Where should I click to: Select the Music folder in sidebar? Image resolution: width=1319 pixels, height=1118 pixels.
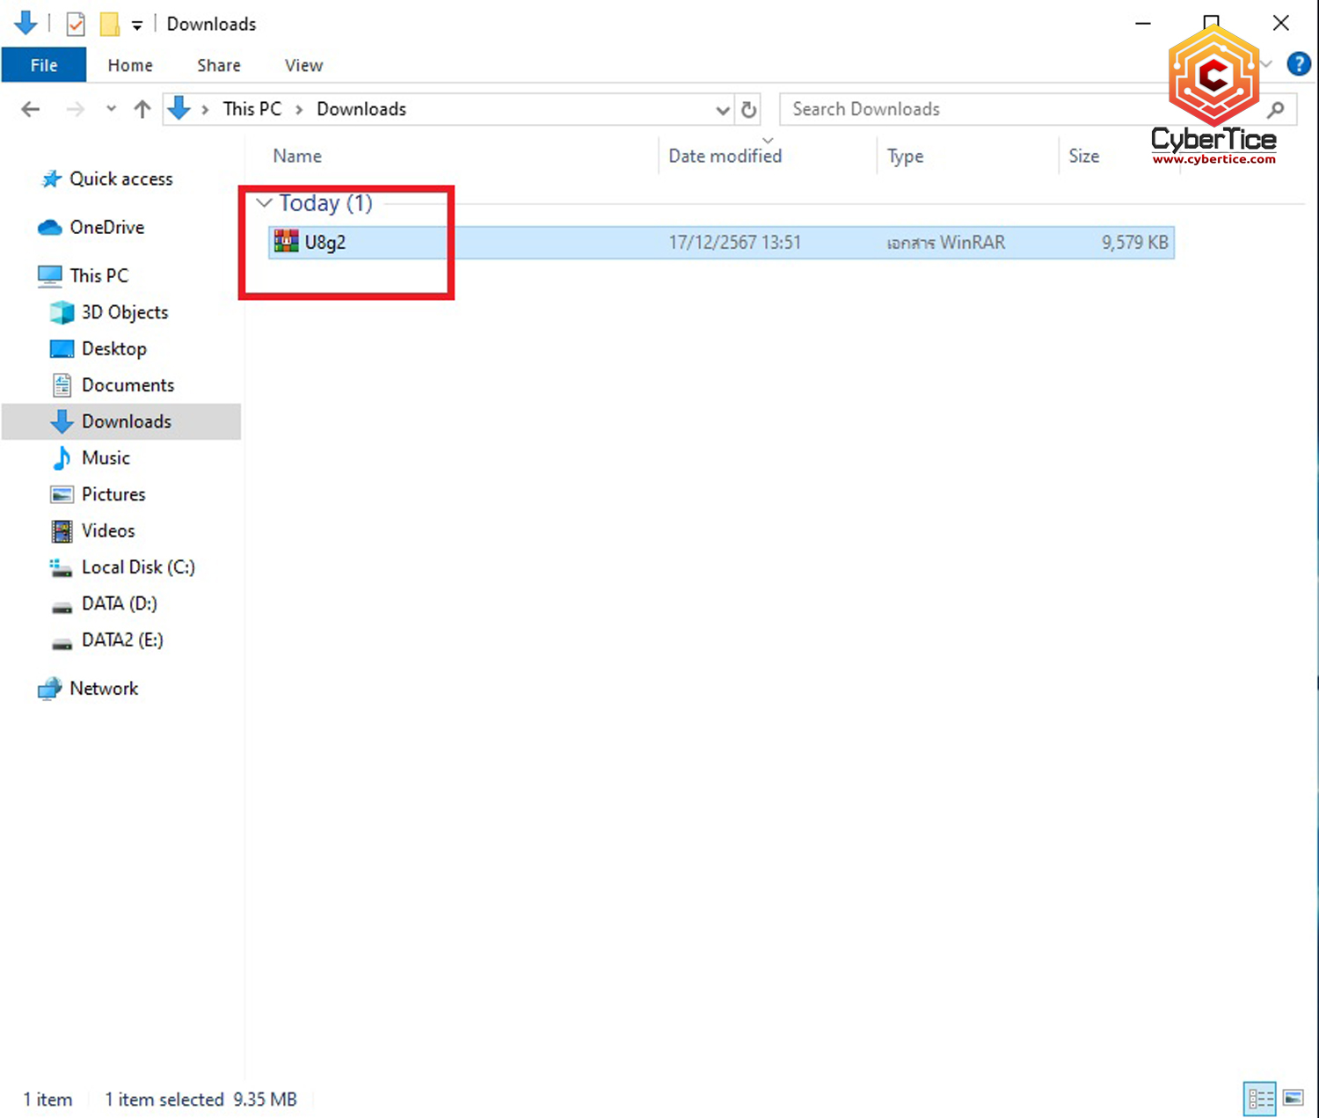[105, 457]
